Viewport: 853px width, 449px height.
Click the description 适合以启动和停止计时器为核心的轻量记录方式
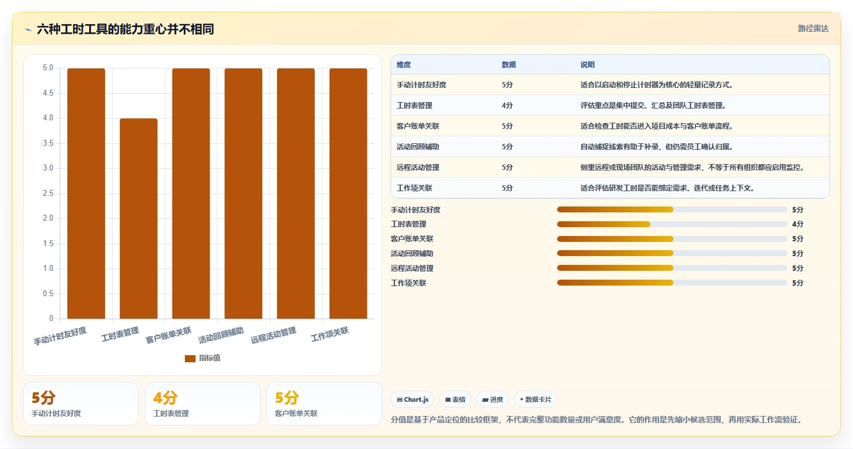(x=657, y=85)
